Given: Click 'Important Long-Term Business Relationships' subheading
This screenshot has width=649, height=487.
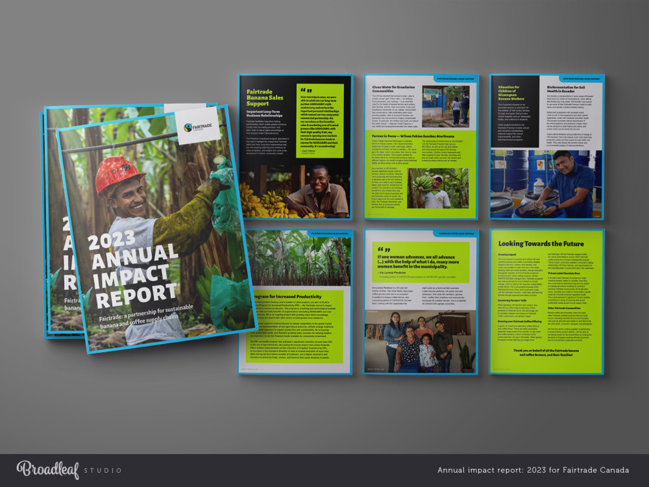Looking at the screenshot, I should pos(264,114).
